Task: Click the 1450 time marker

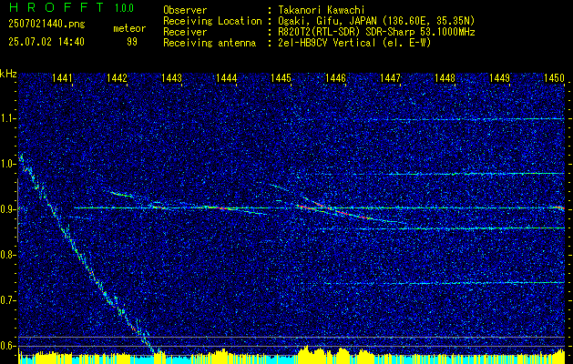Action: tap(555, 77)
